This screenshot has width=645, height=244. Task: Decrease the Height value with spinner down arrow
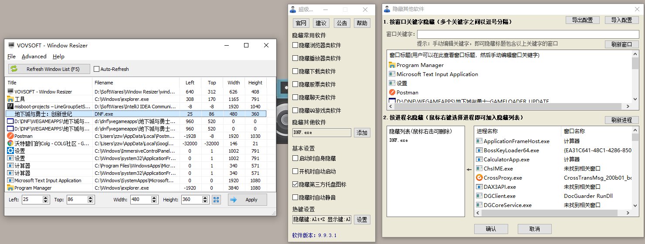point(205,202)
